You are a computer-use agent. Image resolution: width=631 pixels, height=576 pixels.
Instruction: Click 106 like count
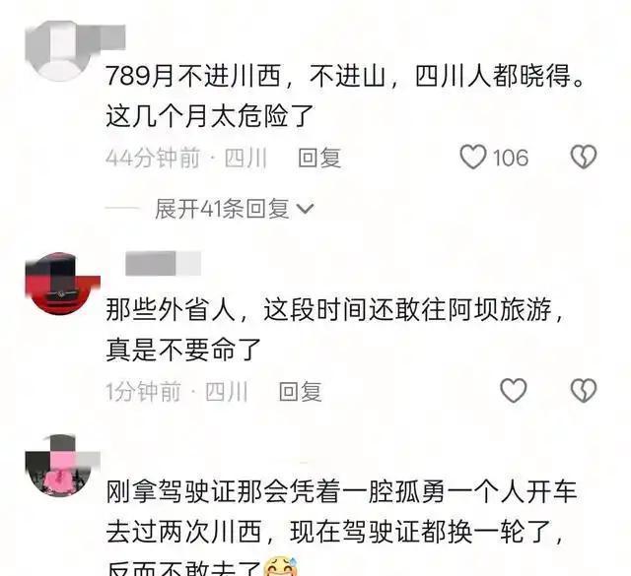pos(511,158)
